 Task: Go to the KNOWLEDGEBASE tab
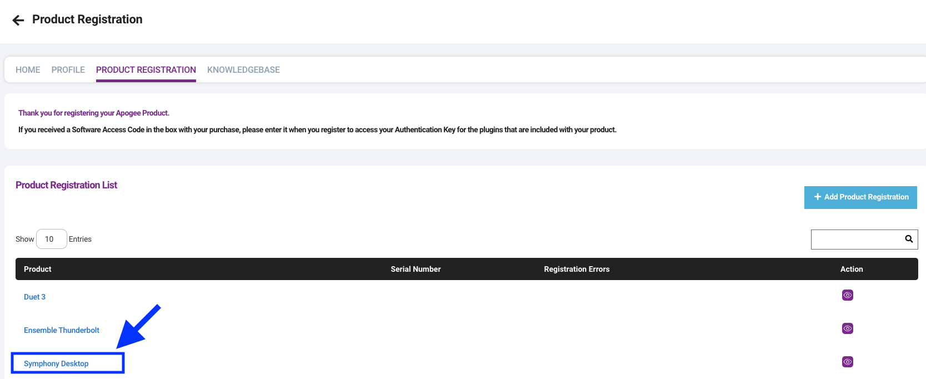click(x=243, y=70)
